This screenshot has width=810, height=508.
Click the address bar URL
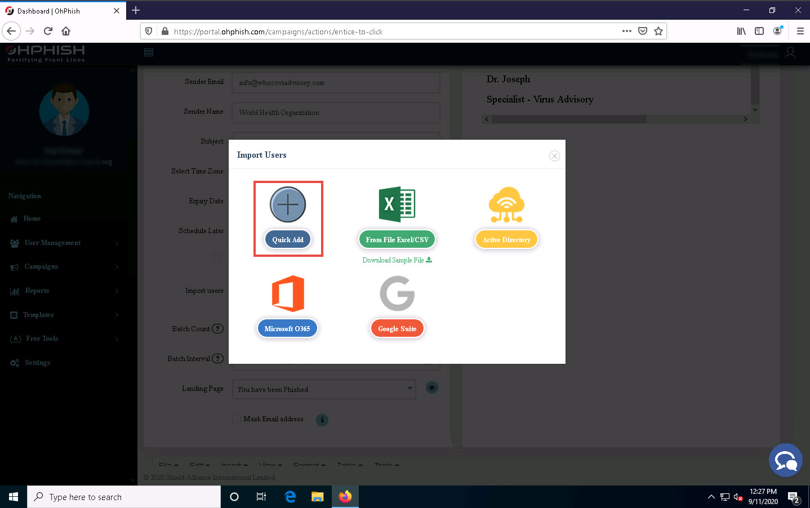(x=278, y=32)
